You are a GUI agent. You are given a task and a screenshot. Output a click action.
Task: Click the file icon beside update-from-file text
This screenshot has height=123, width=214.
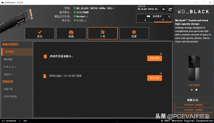pos(45,76)
